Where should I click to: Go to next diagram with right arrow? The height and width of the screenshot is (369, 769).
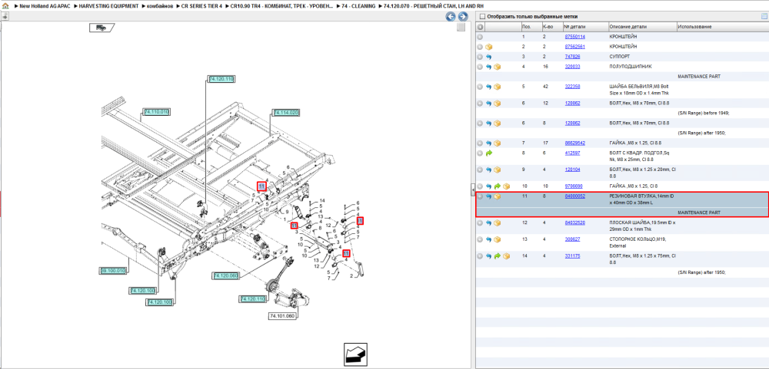coord(462,17)
